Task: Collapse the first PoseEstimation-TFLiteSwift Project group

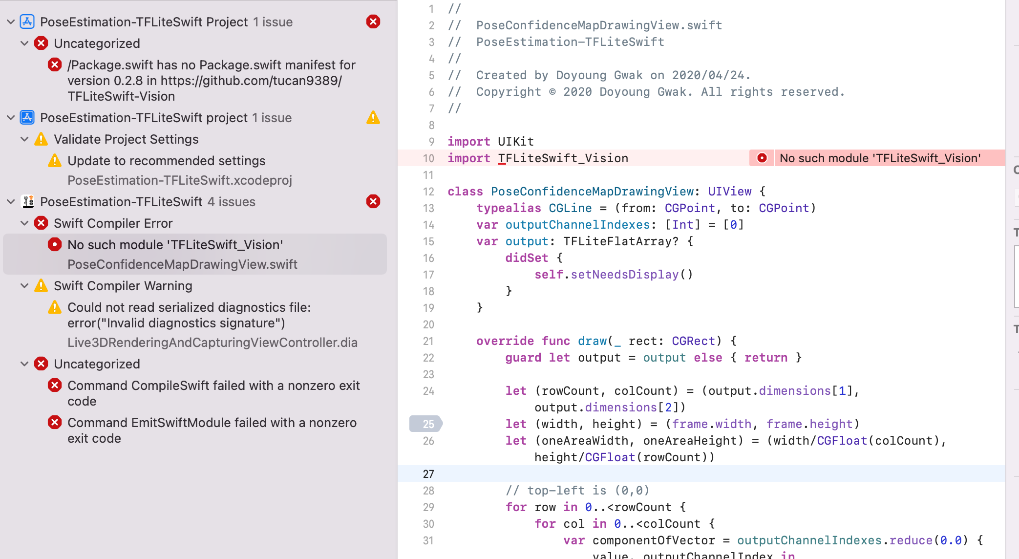Action: pos(11,22)
